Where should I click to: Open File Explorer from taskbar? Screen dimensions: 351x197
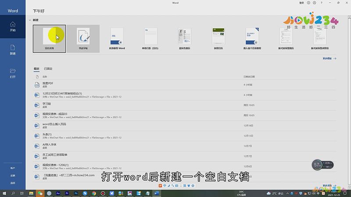[31, 193]
